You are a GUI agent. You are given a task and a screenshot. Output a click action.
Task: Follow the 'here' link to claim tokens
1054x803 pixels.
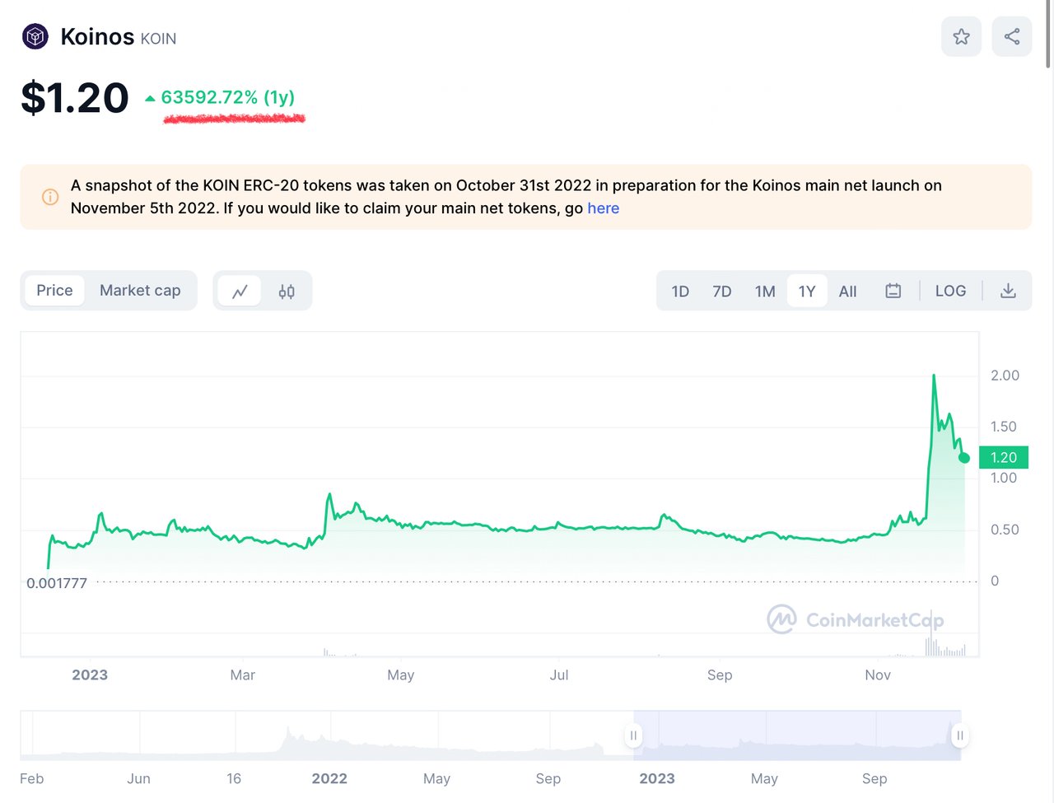click(603, 208)
